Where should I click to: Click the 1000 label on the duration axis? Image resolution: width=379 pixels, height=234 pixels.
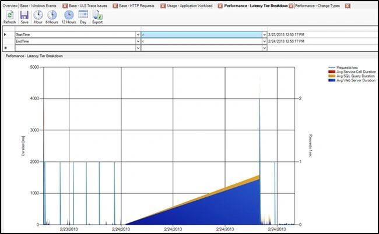tap(34, 193)
